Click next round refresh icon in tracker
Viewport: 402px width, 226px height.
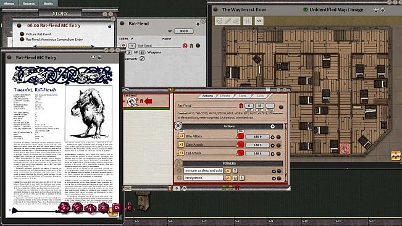pos(185,188)
